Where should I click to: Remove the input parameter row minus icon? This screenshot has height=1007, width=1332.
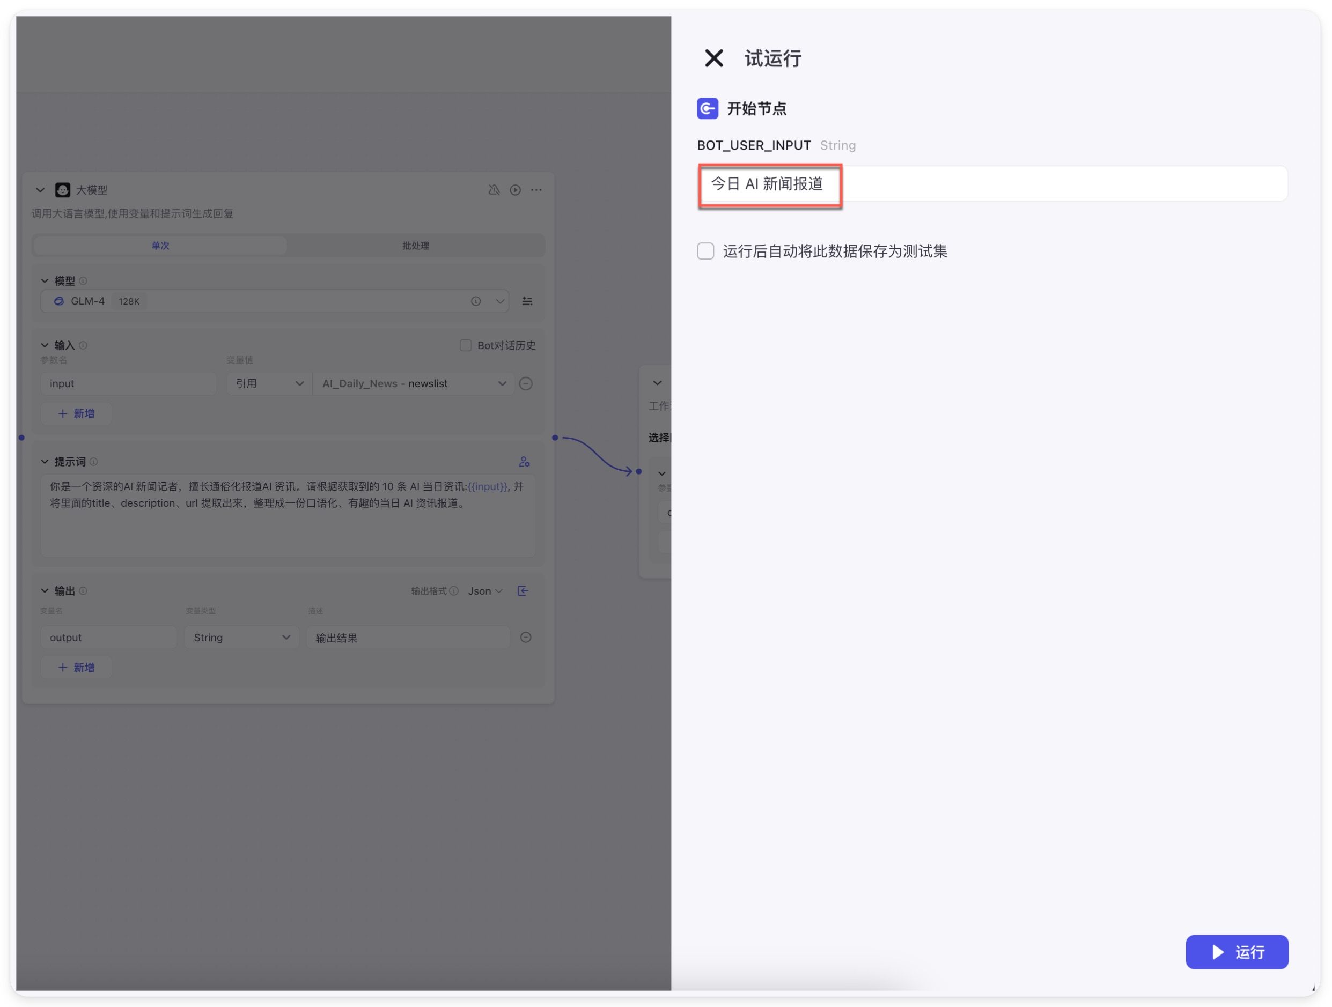coord(525,383)
